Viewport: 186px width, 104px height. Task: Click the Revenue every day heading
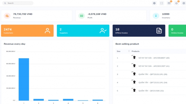click(x=15, y=44)
